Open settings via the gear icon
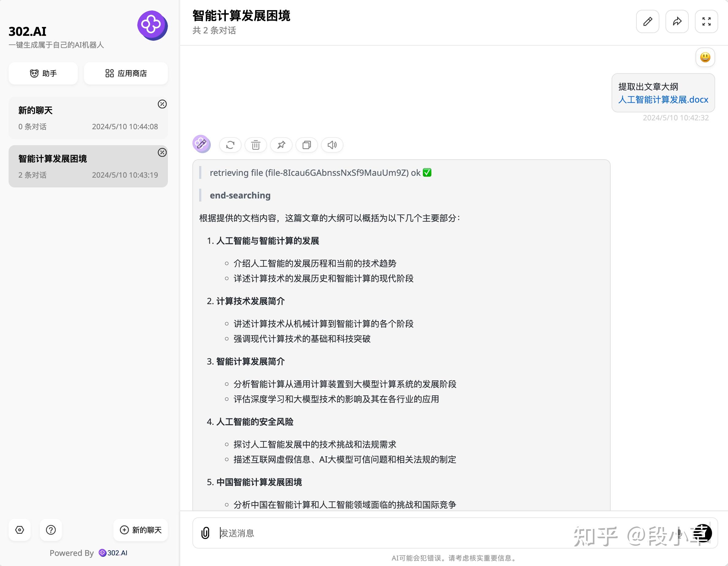The height and width of the screenshot is (566, 728). pyautogui.click(x=20, y=530)
